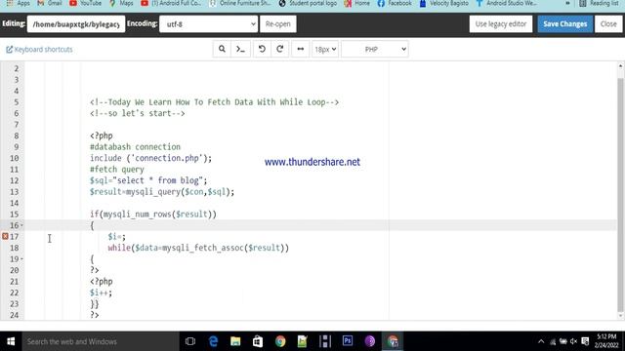Image resolution: width=625 pixels, height=351 pixels.
Task: Click the $i++; statement on line 22
Action: pos(101,292)
